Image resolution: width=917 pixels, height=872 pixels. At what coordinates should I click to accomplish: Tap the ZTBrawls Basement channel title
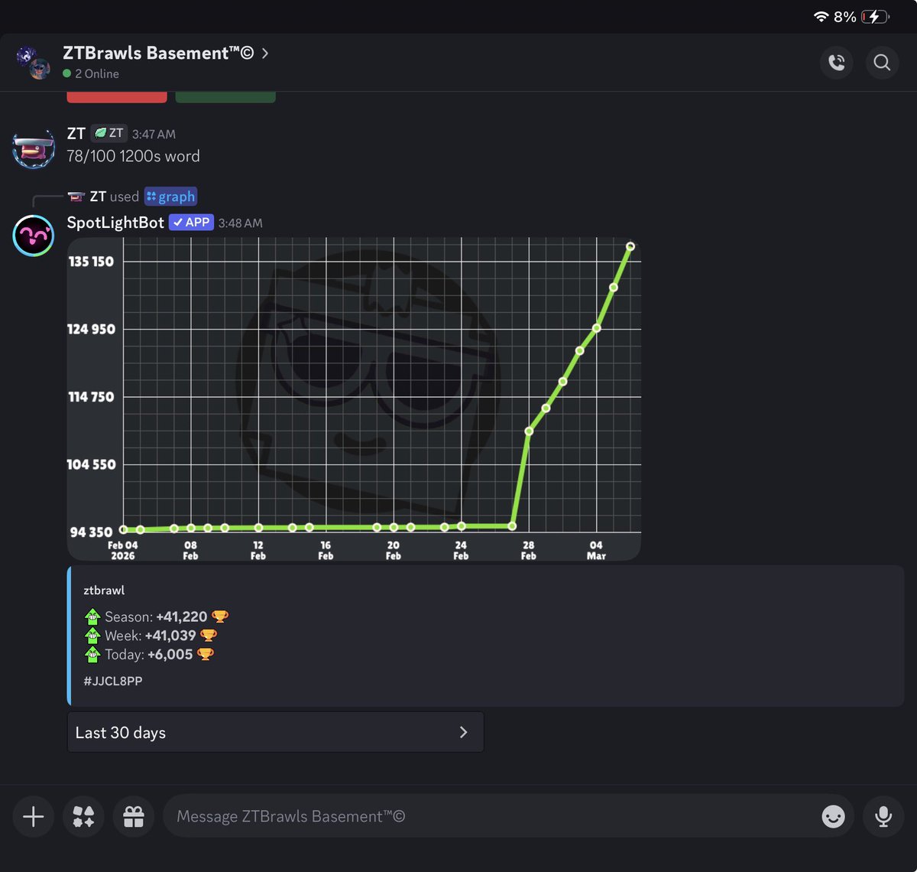158,53
